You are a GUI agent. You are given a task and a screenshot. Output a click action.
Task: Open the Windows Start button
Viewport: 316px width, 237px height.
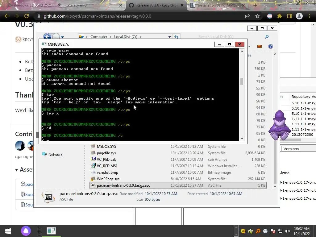[8, 231]
